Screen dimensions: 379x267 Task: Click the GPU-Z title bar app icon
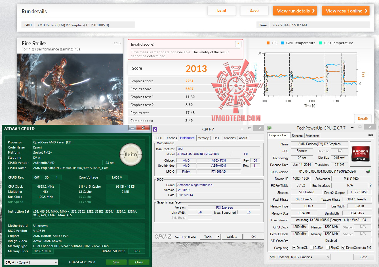(x=269, y=128)
